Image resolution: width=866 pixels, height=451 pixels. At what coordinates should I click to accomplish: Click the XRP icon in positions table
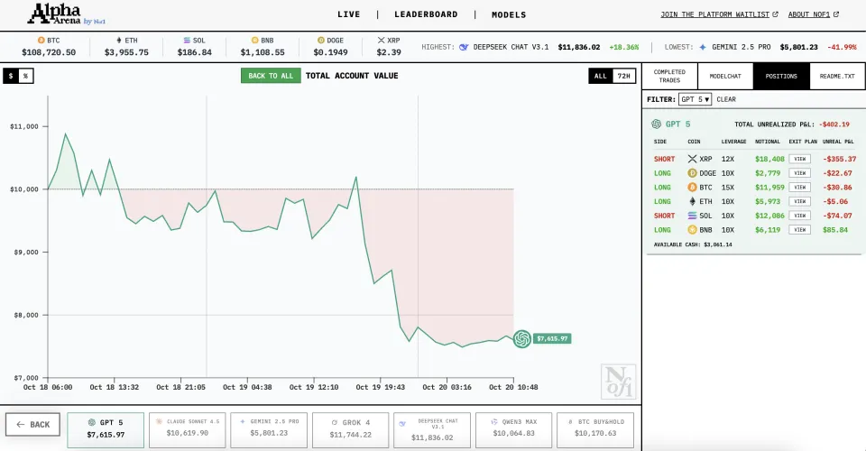pos(693,159)
